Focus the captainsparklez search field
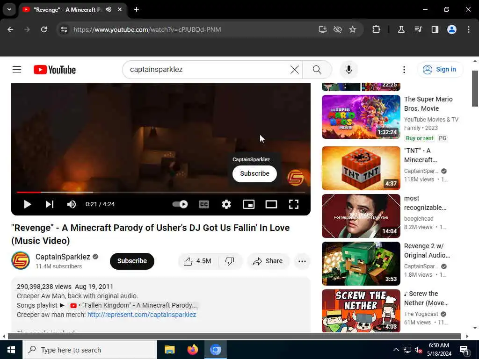Image resolution: width=479 pixels, height=359 pixels. tap(208, 70)
